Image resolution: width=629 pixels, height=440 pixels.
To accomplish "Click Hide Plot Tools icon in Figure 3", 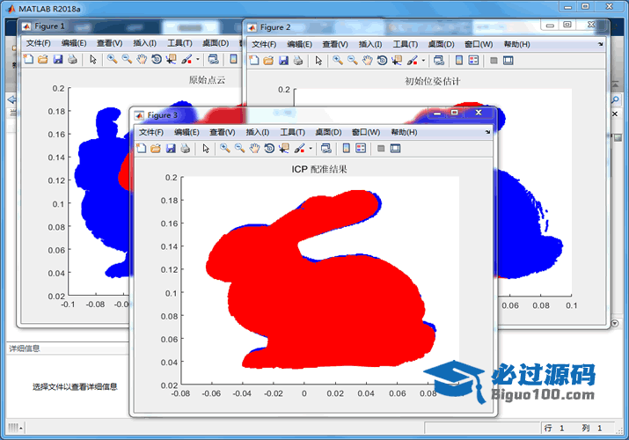I will [x=381, y=149].
